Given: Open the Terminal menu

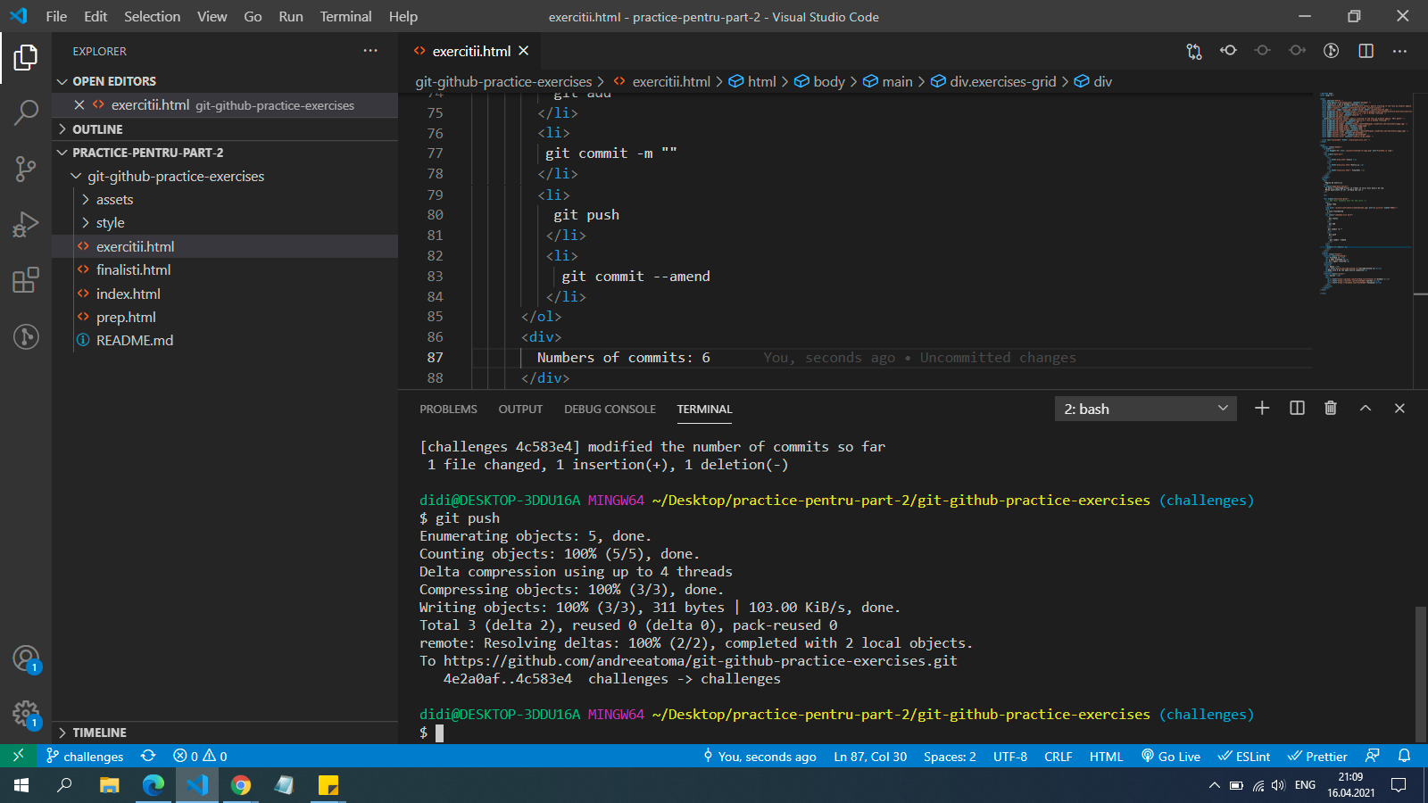Looking at the screenshot, I should pyautogui.click(x=345, y=16).
